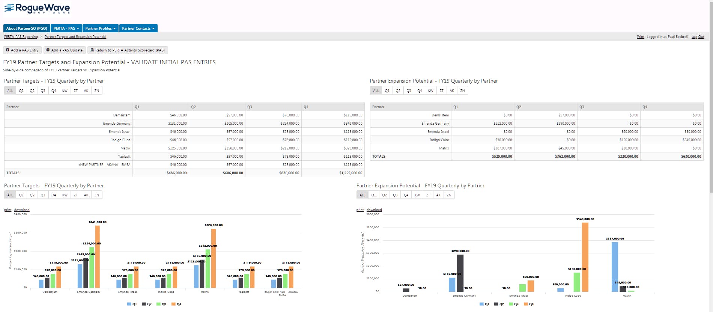The height and width of the screenshot is (312, 713).
Task: Click building icon on Return to PERTA Scorecard
Action: tap(92, 50)
